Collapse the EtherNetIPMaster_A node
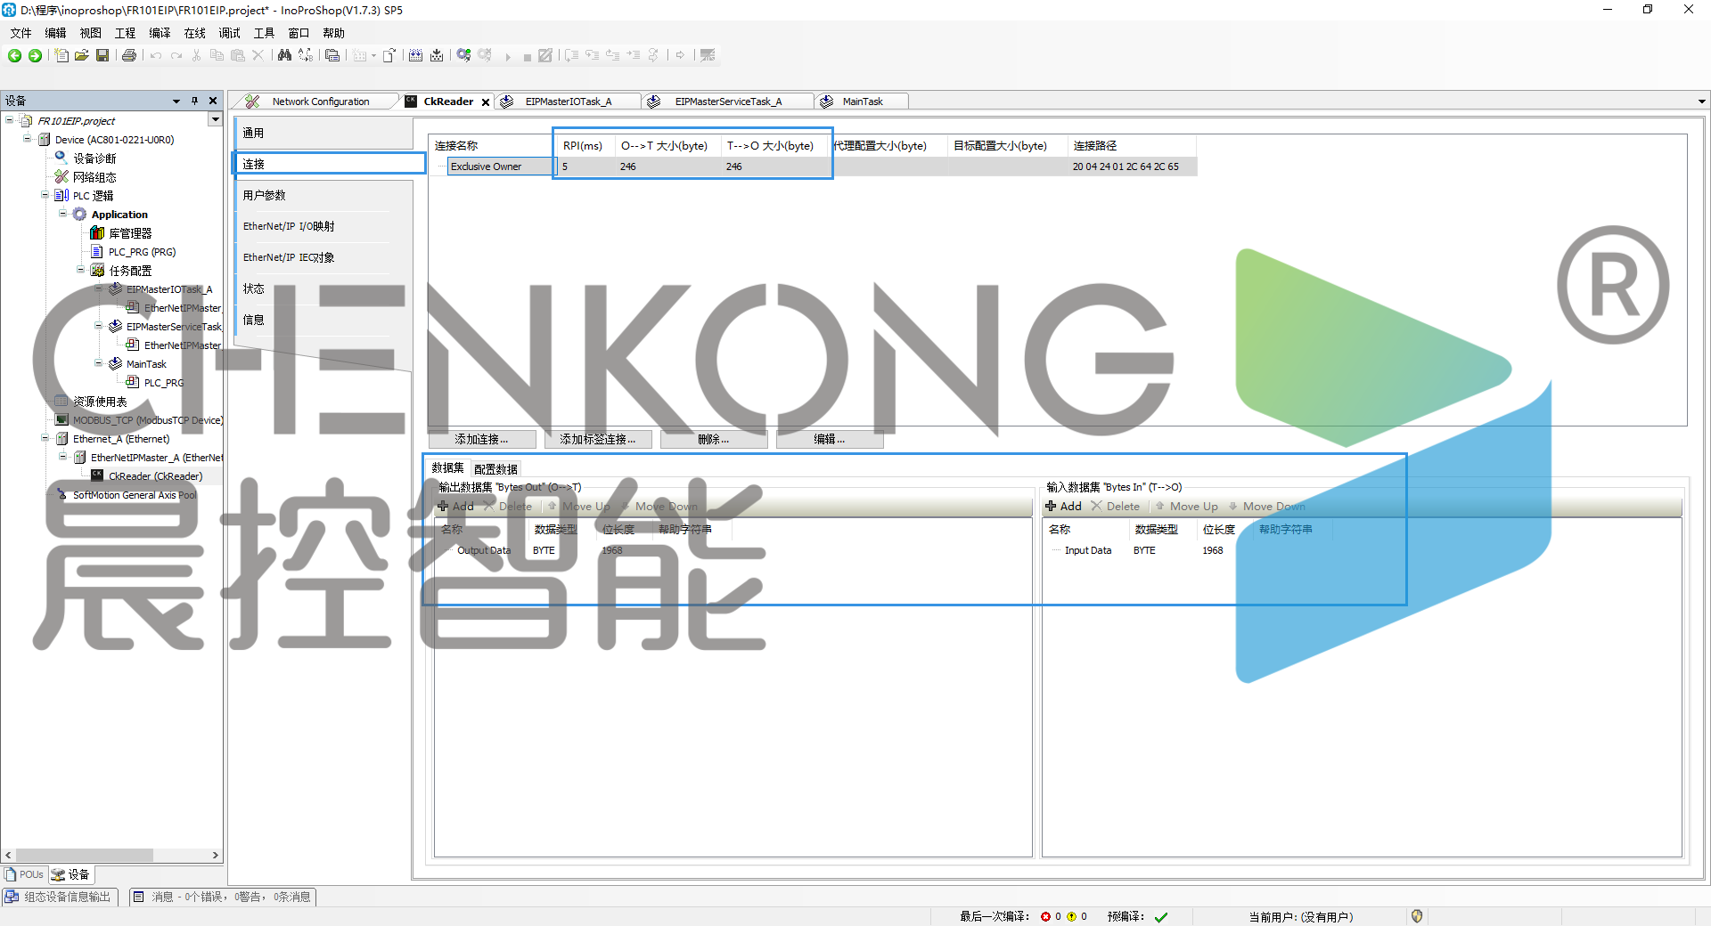 [x=63, y=457]
